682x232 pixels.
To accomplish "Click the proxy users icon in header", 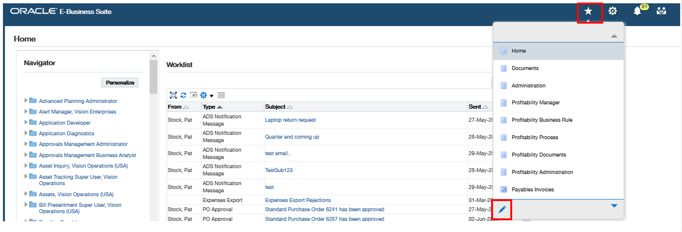I will pos(661,11).
